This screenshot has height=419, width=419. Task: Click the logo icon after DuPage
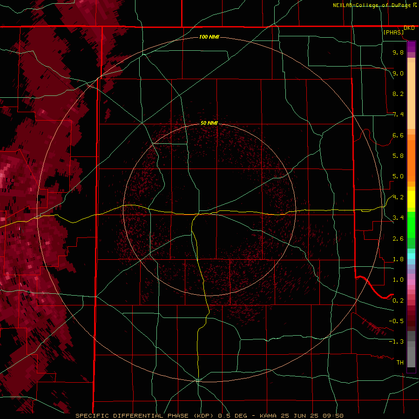point(415,5)
